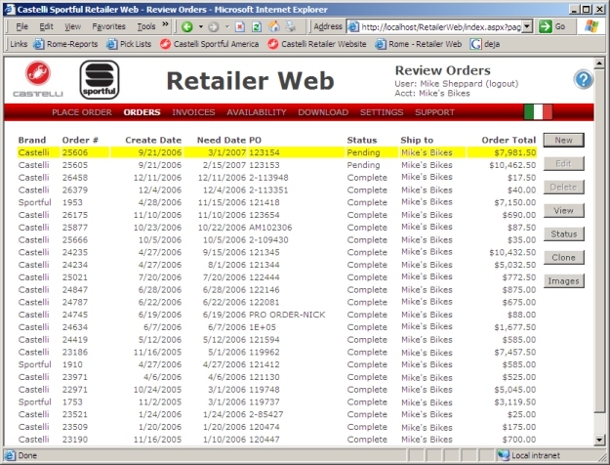The width and height of the screenshot is (610, 465).
Task: Click the vertical scrollbar down arrow
Action: pyautogui.click(x=603, y=442)
